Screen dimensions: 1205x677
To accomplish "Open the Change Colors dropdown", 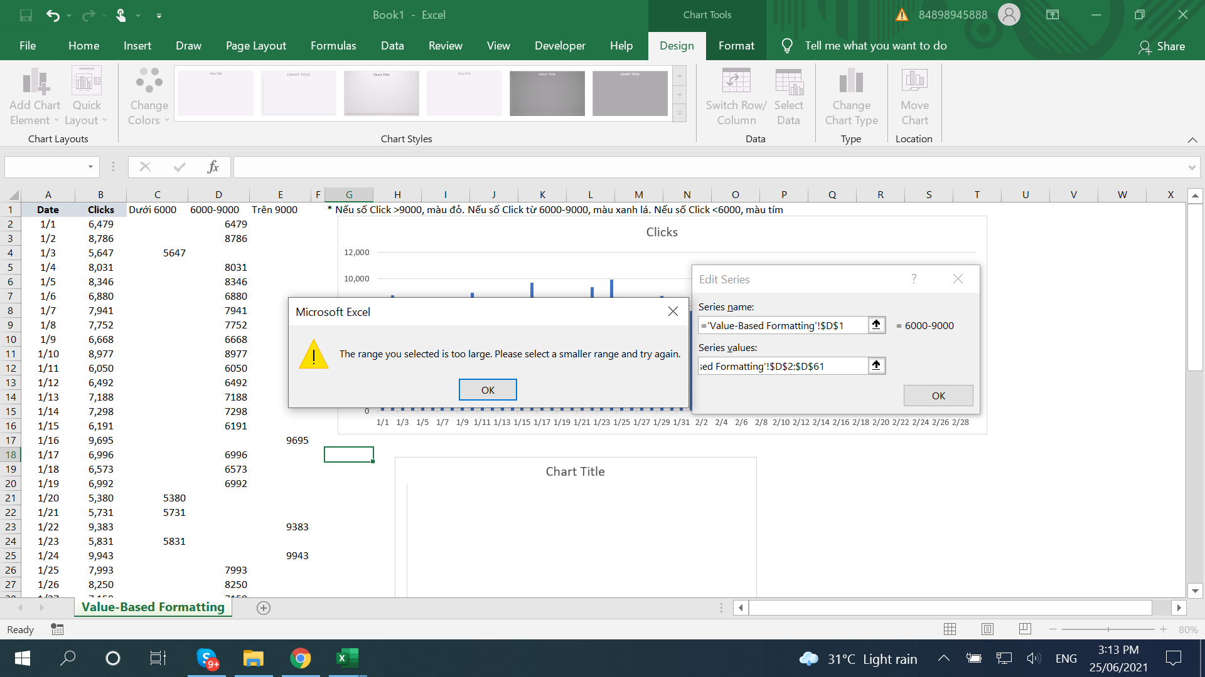I will (149, 97).
